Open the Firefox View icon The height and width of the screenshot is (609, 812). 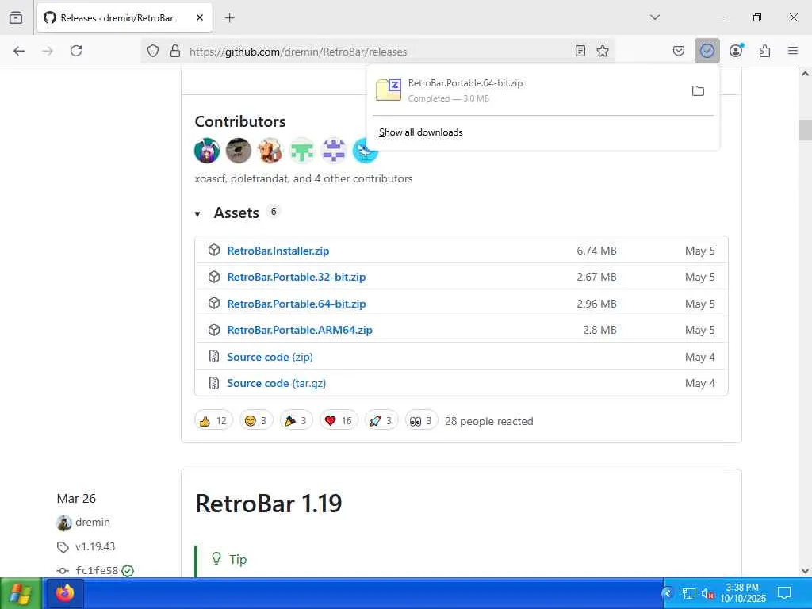click(x=16, y=17)
